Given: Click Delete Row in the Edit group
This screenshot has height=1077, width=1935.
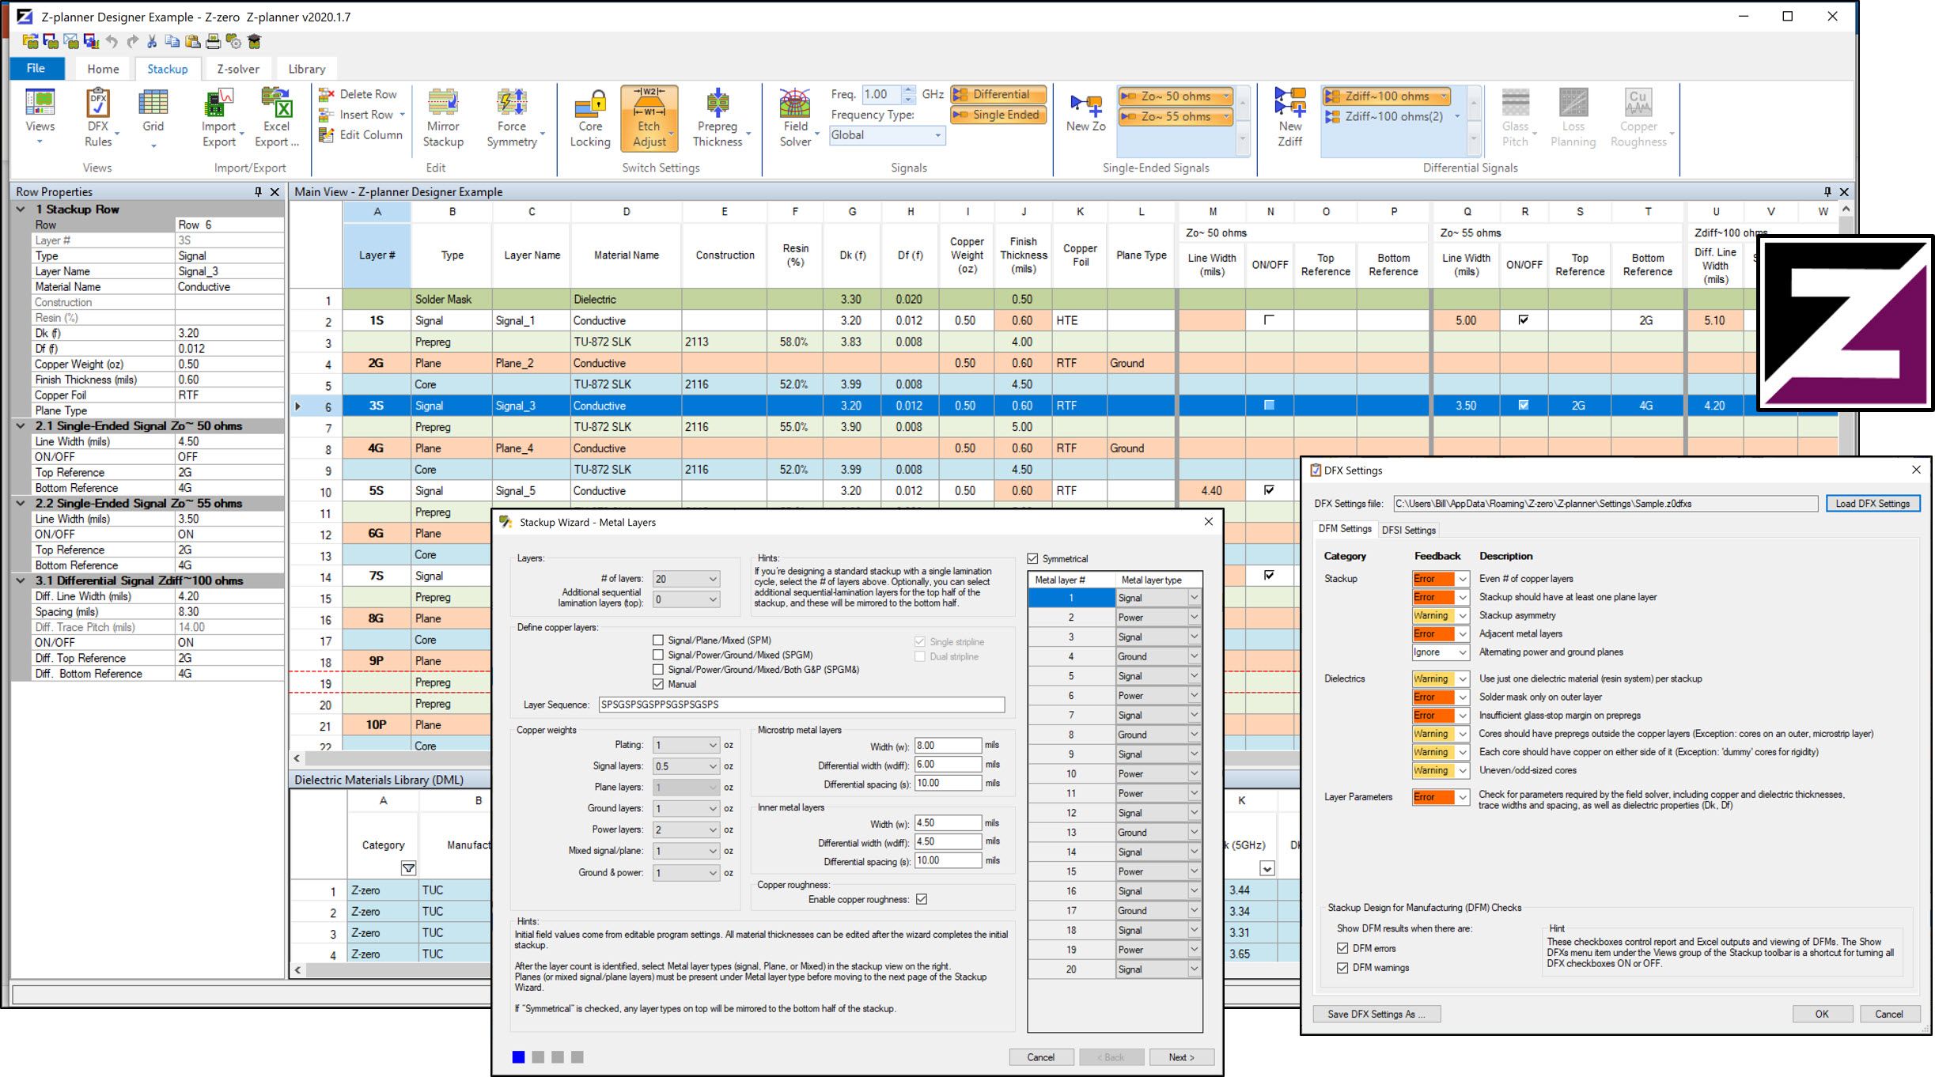Looking at the screenshot, I should click(358, 94).
